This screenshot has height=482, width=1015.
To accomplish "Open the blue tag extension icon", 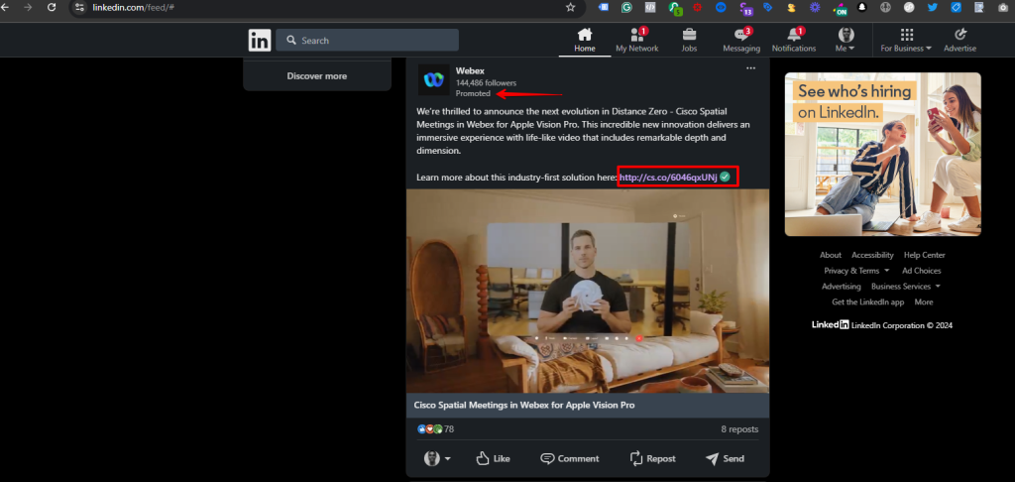I will click(x=768, y=7).
